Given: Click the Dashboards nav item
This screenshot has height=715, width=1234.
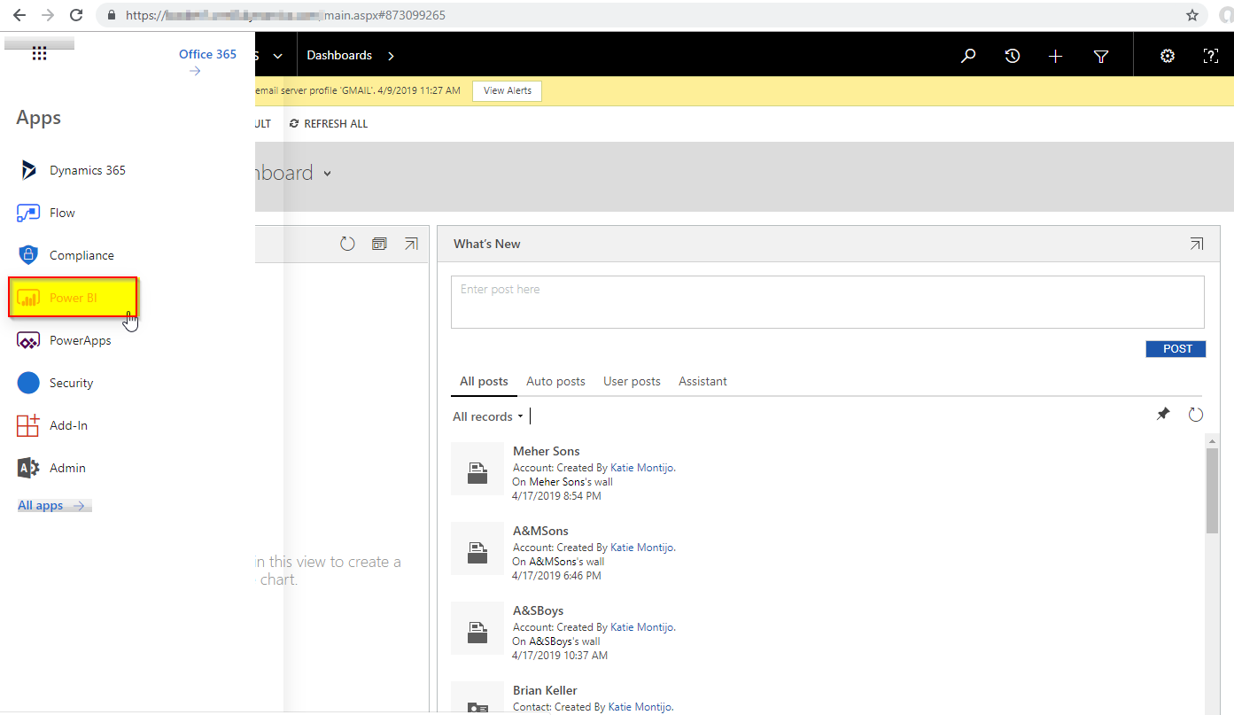Looking at the screenshot, I should [339, 56].
